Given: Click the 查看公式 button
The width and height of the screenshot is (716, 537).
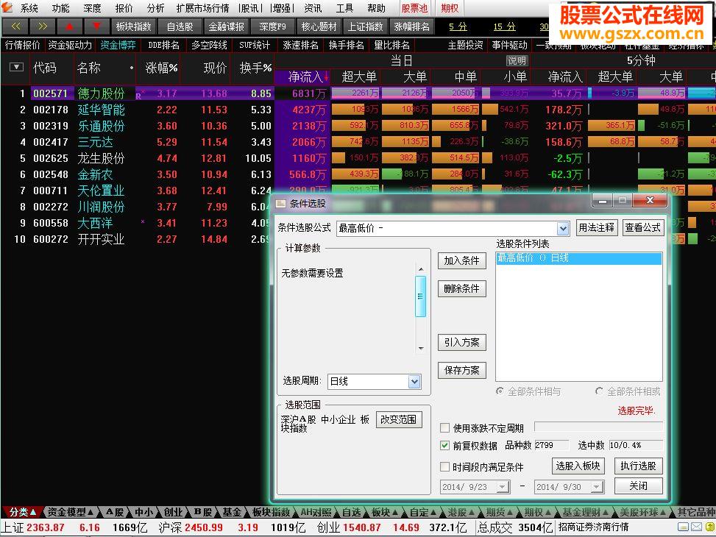Looking at the screenshot, I should [x=643, y=227].
